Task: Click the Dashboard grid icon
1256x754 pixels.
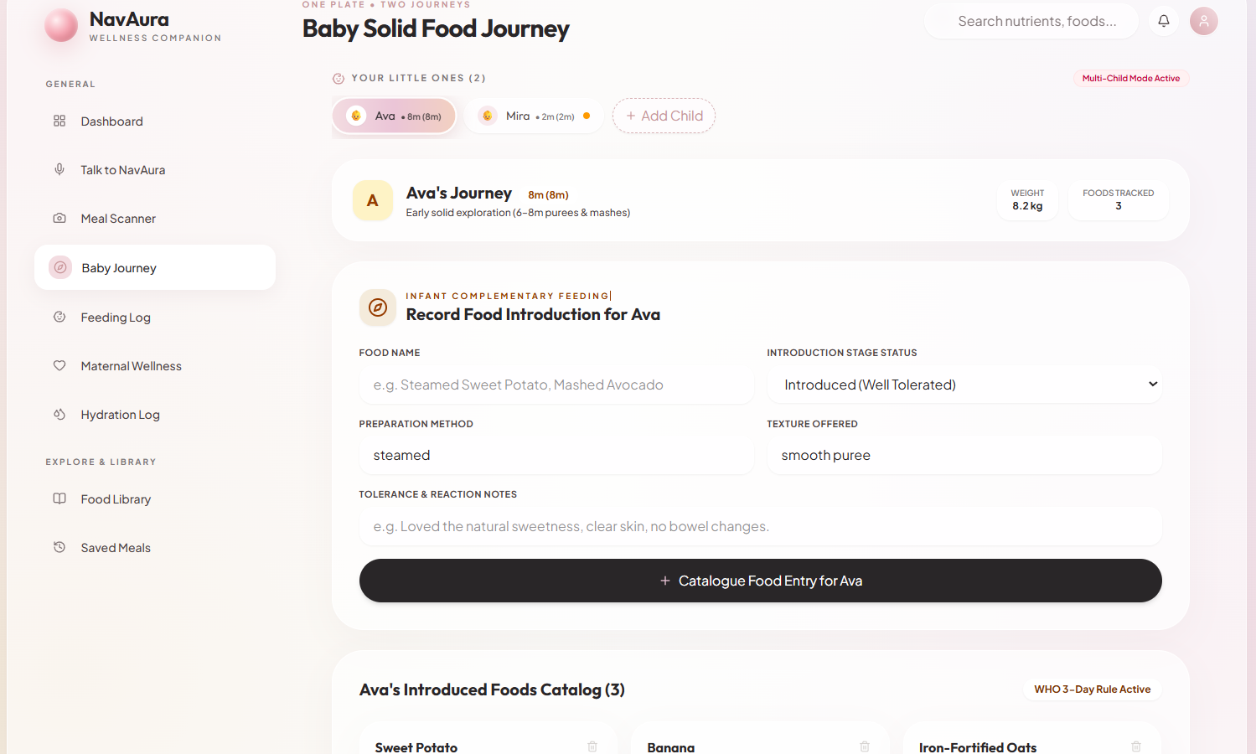Action: (x=59, y=121)
